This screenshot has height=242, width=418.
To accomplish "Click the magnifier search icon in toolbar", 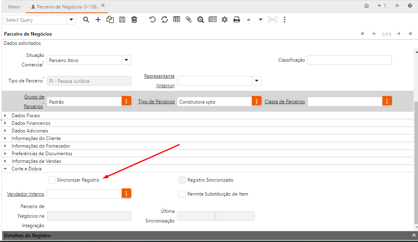I will (x=86, y=20).
